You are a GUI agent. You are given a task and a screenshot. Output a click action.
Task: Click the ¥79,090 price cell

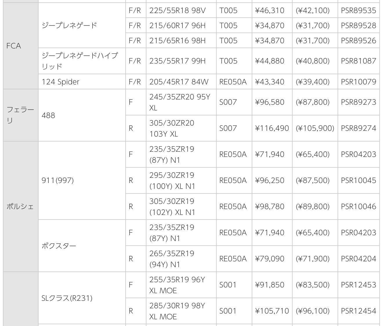tap(269, 259)
